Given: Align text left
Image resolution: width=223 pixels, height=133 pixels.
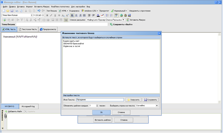Looking at the screenshot, I should 72,15.
